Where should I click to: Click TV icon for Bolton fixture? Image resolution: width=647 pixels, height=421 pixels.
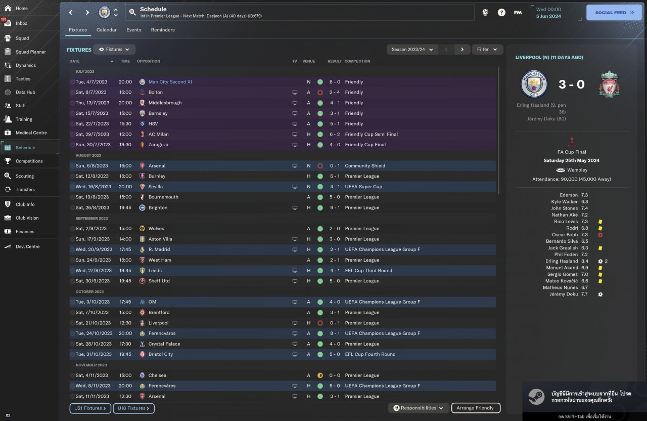[295, 93]
